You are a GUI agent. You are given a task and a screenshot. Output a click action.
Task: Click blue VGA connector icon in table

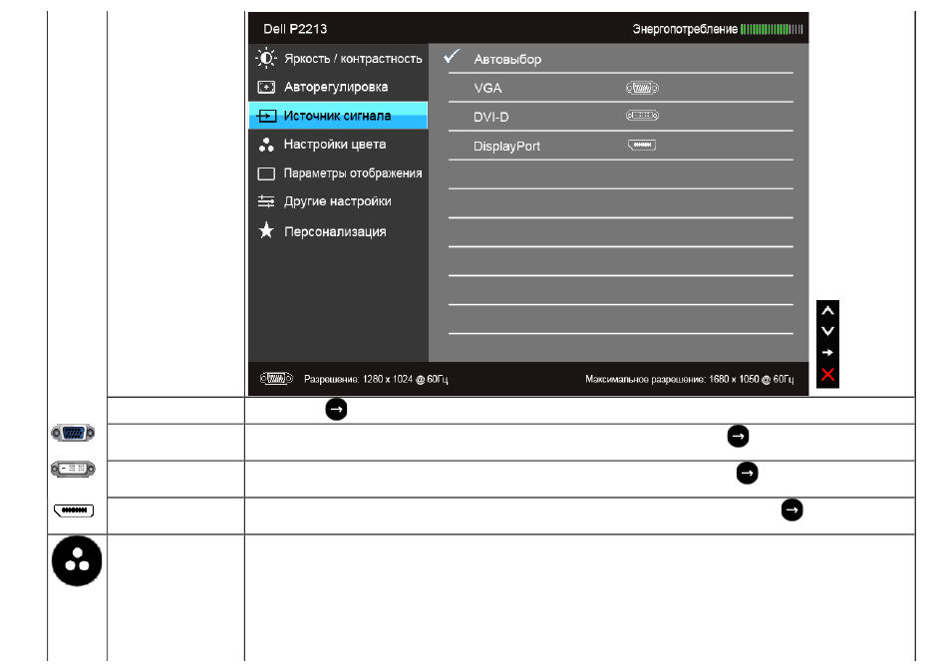pyautogui.click(x=73, y=433)
